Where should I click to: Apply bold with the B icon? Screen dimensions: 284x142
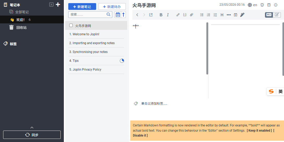point(161,15)
